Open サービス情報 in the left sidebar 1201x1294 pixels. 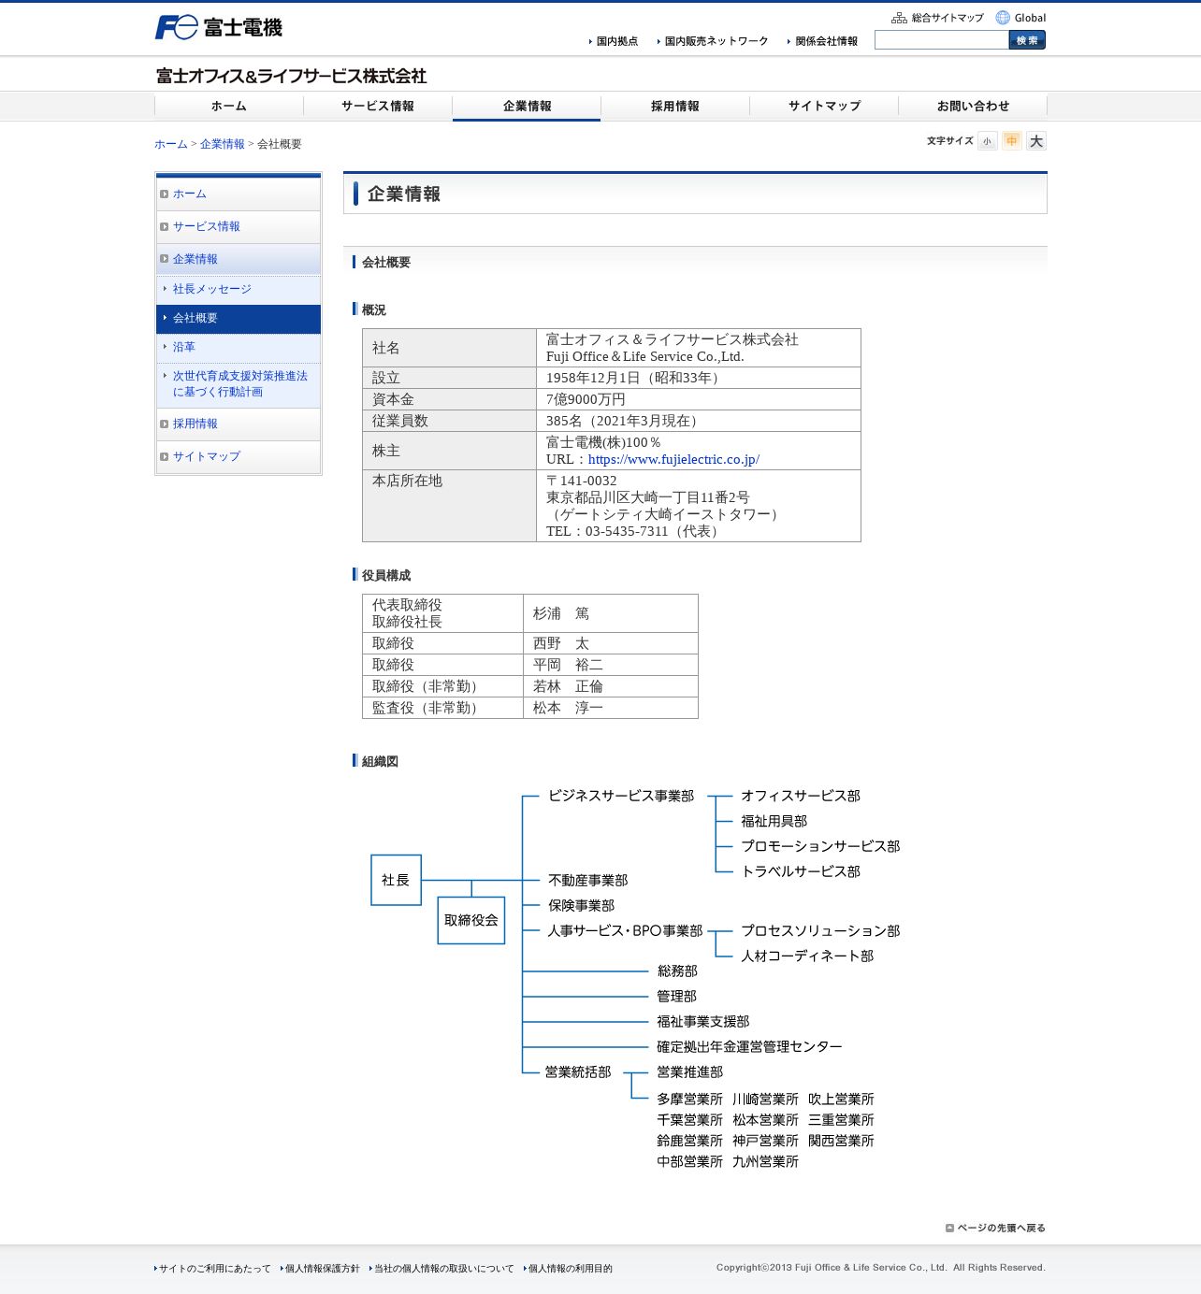click(x=239, y=227)
